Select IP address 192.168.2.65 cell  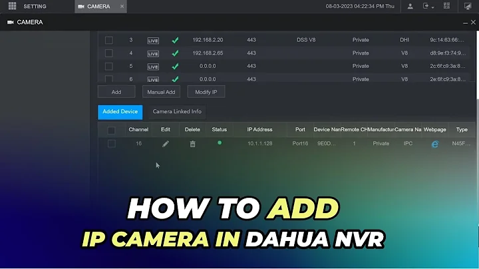click(208, 53)
